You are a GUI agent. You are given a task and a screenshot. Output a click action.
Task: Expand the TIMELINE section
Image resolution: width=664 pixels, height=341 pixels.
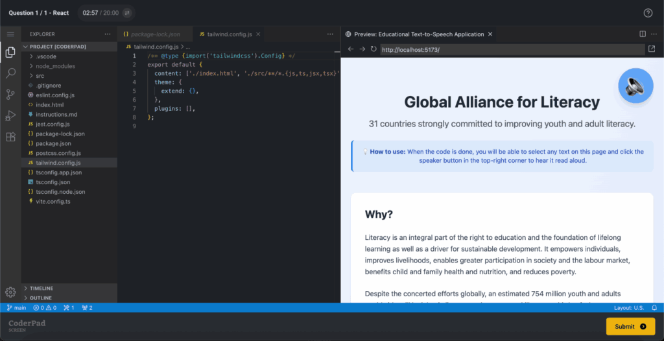[41, 288]
